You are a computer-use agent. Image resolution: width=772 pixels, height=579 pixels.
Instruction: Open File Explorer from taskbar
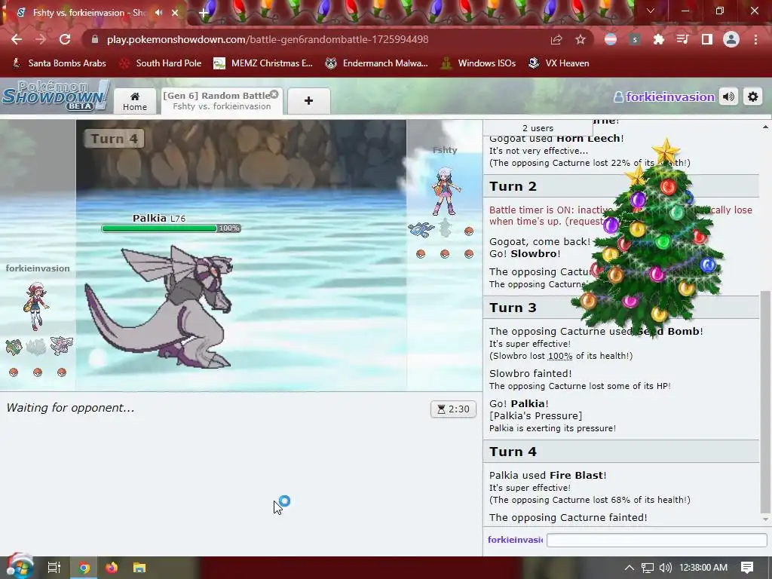(139, 568)
